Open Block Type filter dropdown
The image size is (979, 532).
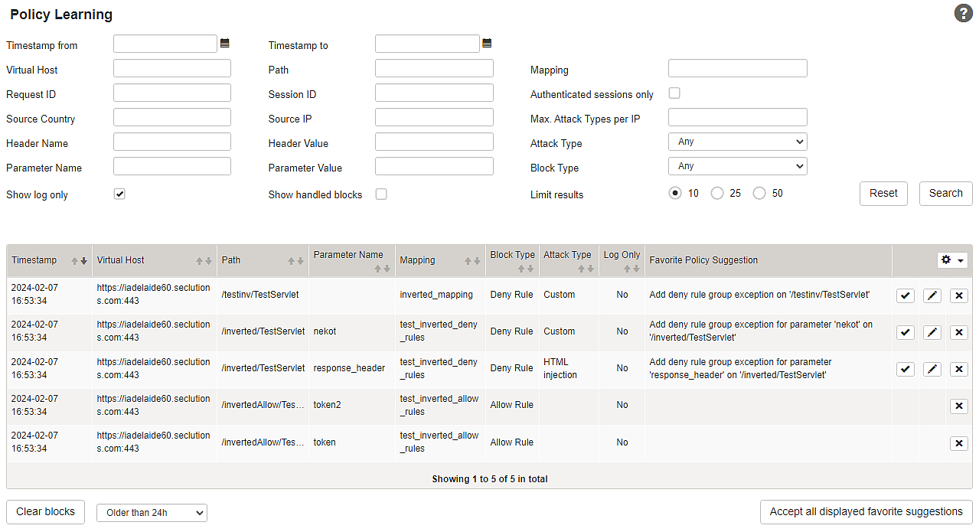[x=738, y=166]
